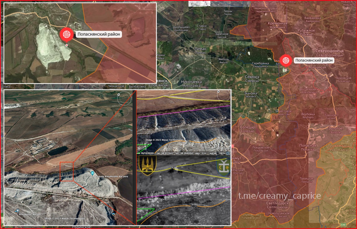Click the Светлодарск town label
The width and height of the screenshot is (357, 229).
[x=278, y=203]
